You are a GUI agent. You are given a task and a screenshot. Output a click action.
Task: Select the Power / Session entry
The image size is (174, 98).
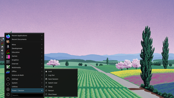coord(27,90)
